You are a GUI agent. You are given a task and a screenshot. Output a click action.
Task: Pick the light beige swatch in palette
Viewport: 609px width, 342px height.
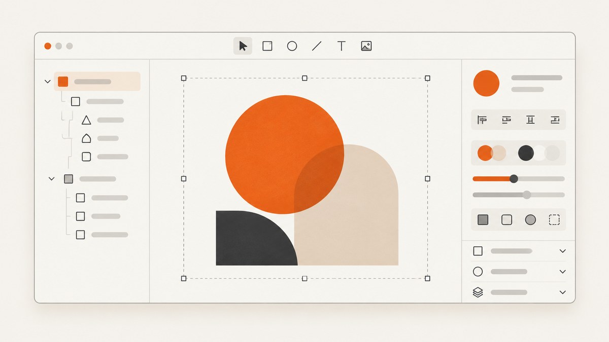click(x=500, y=153)
